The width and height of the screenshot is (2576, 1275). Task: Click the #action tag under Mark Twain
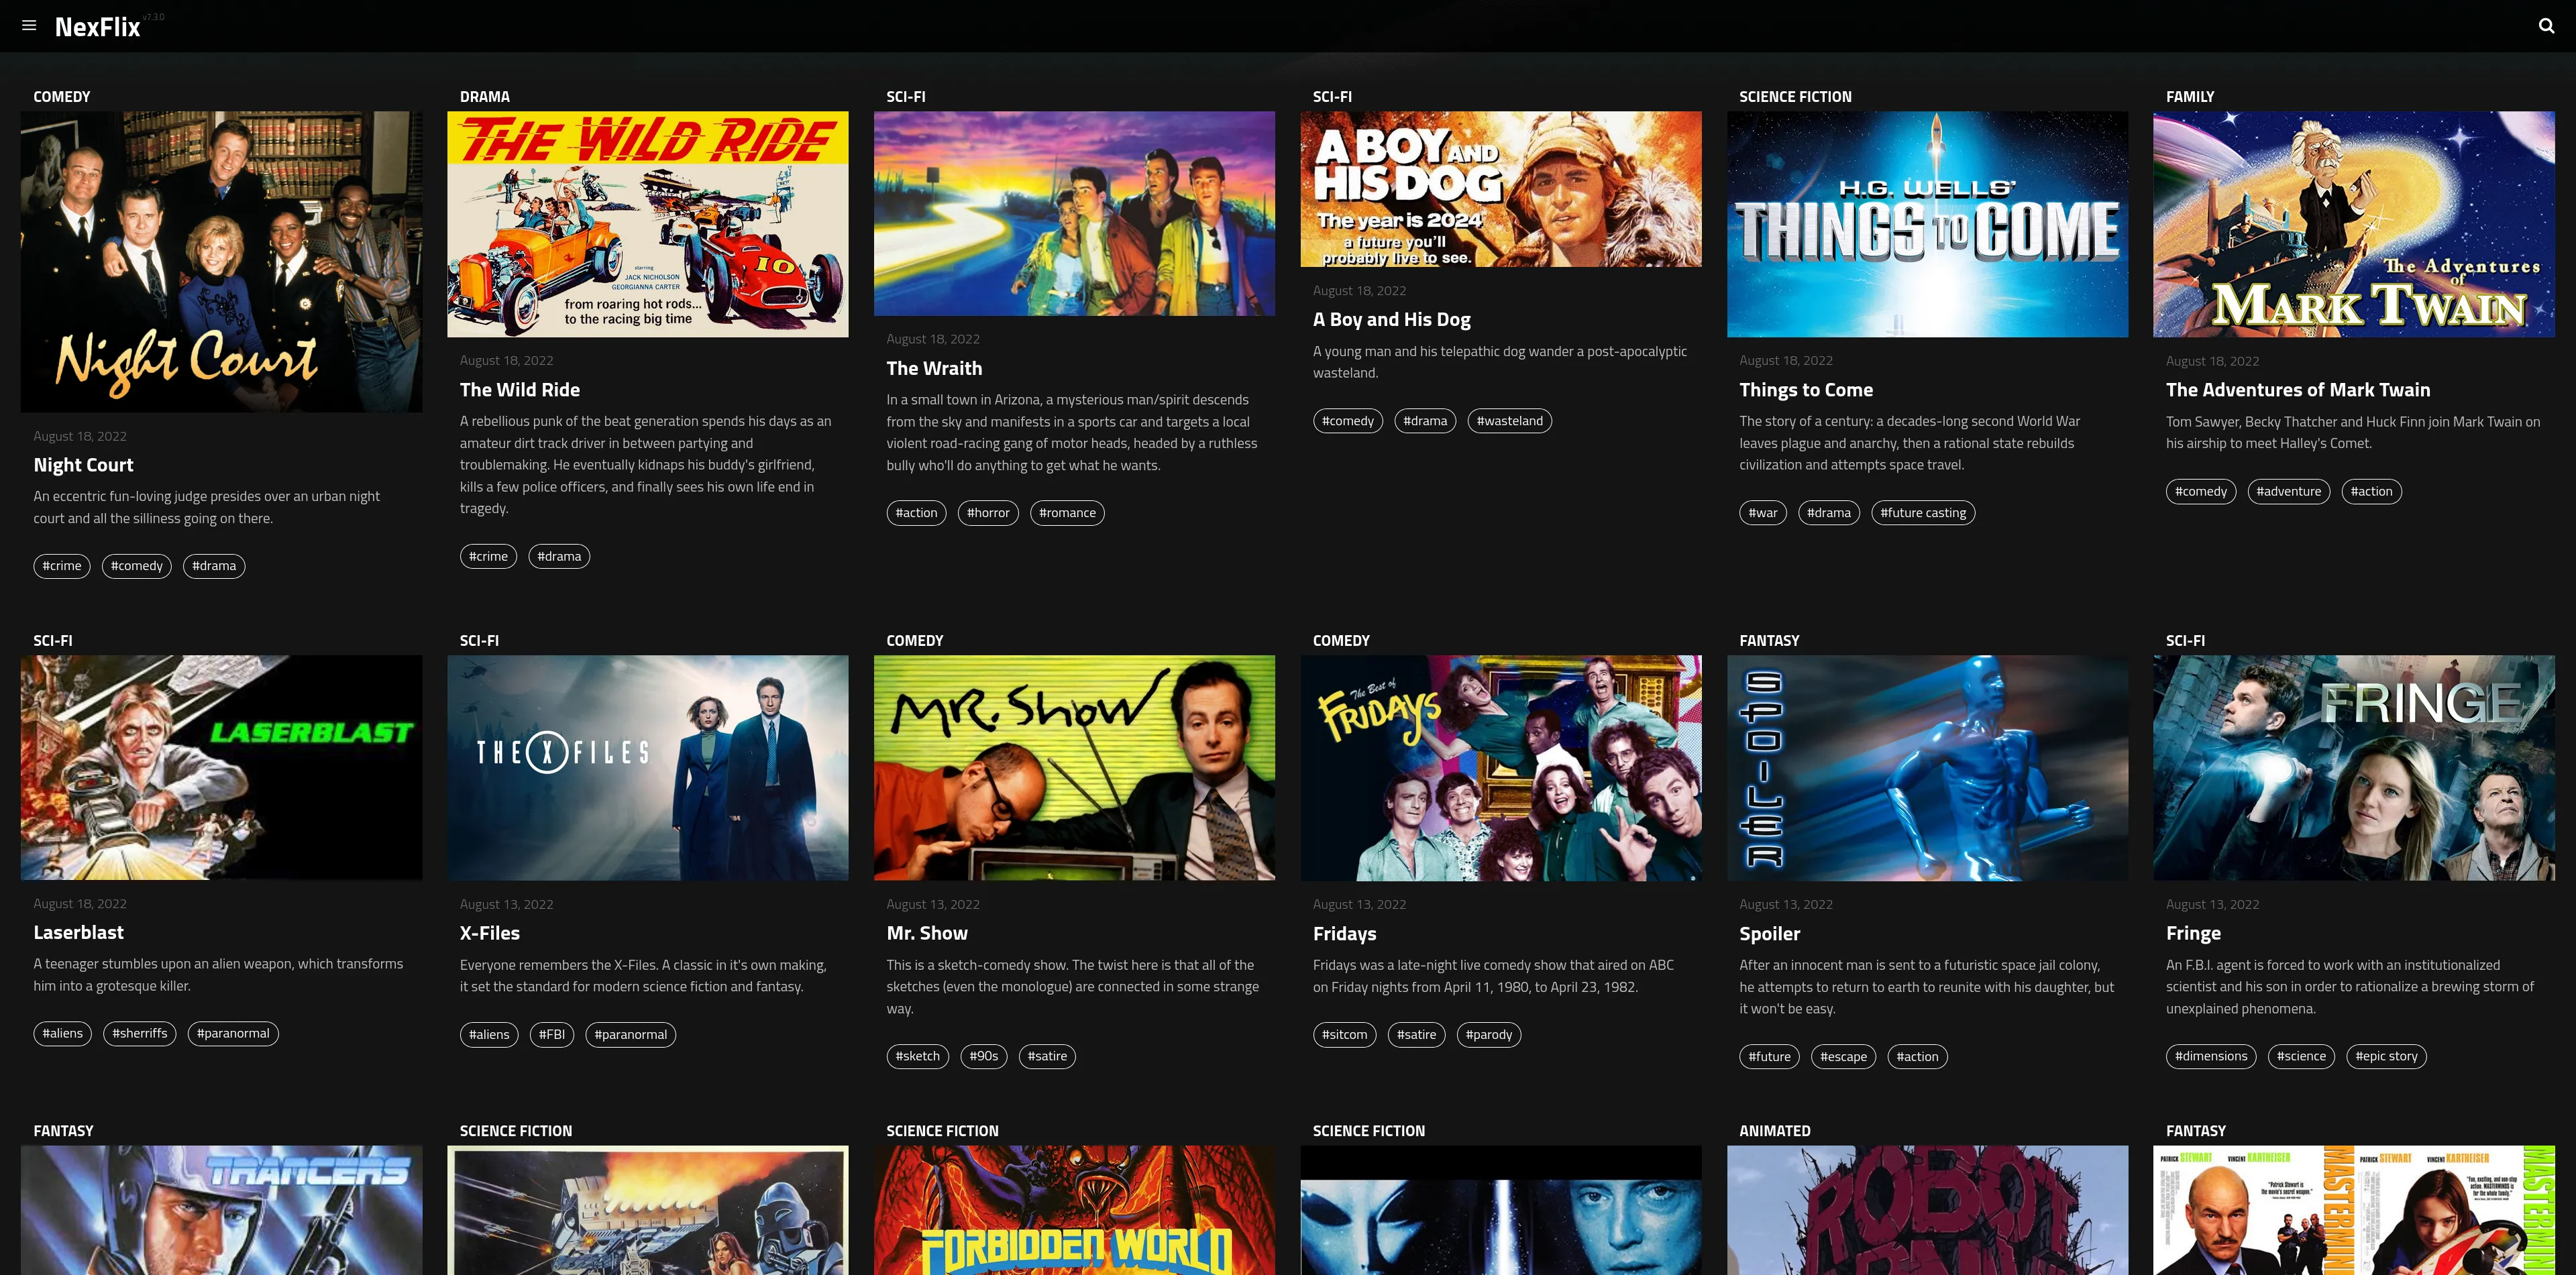point(2372,491)
